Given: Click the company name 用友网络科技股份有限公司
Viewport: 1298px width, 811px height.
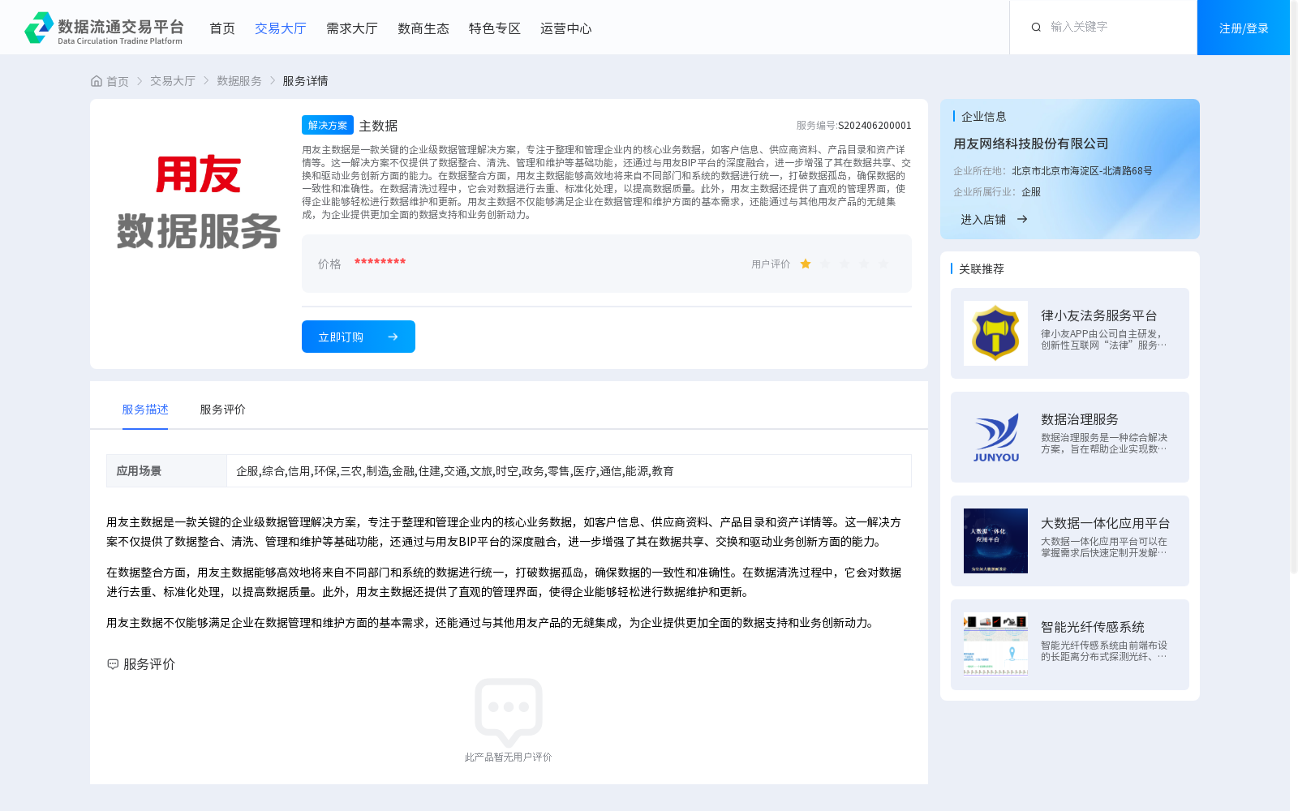Looking at the screenshot, I should click(x=1031, y=144).
